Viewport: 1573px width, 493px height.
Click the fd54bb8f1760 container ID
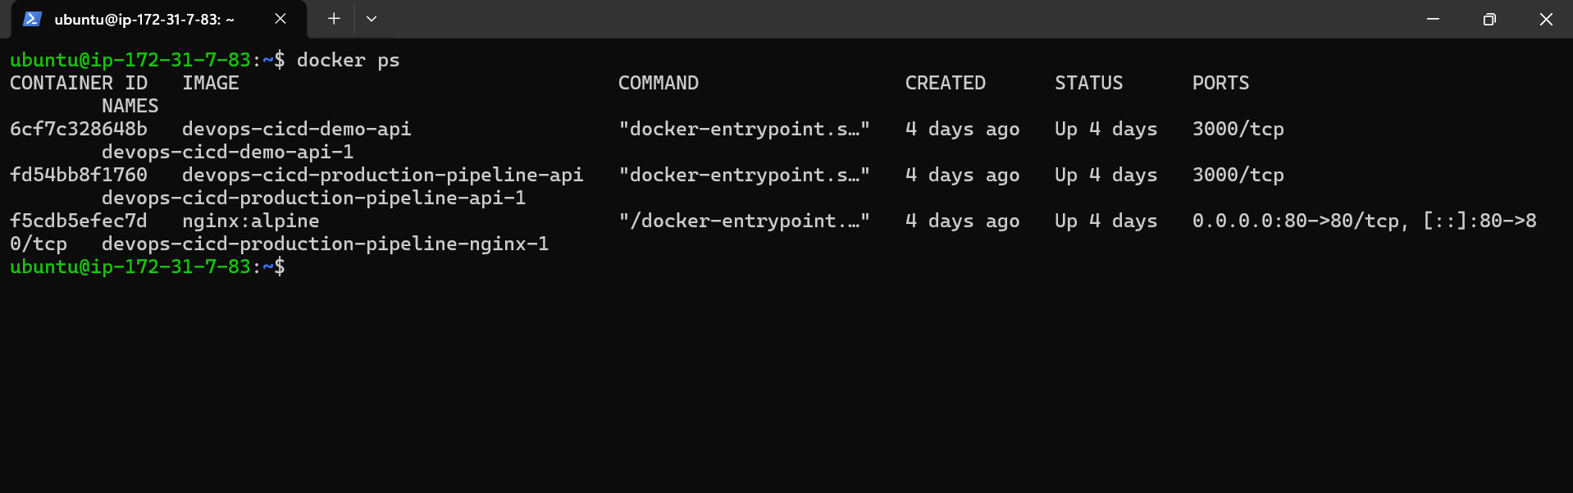point(78,175)
